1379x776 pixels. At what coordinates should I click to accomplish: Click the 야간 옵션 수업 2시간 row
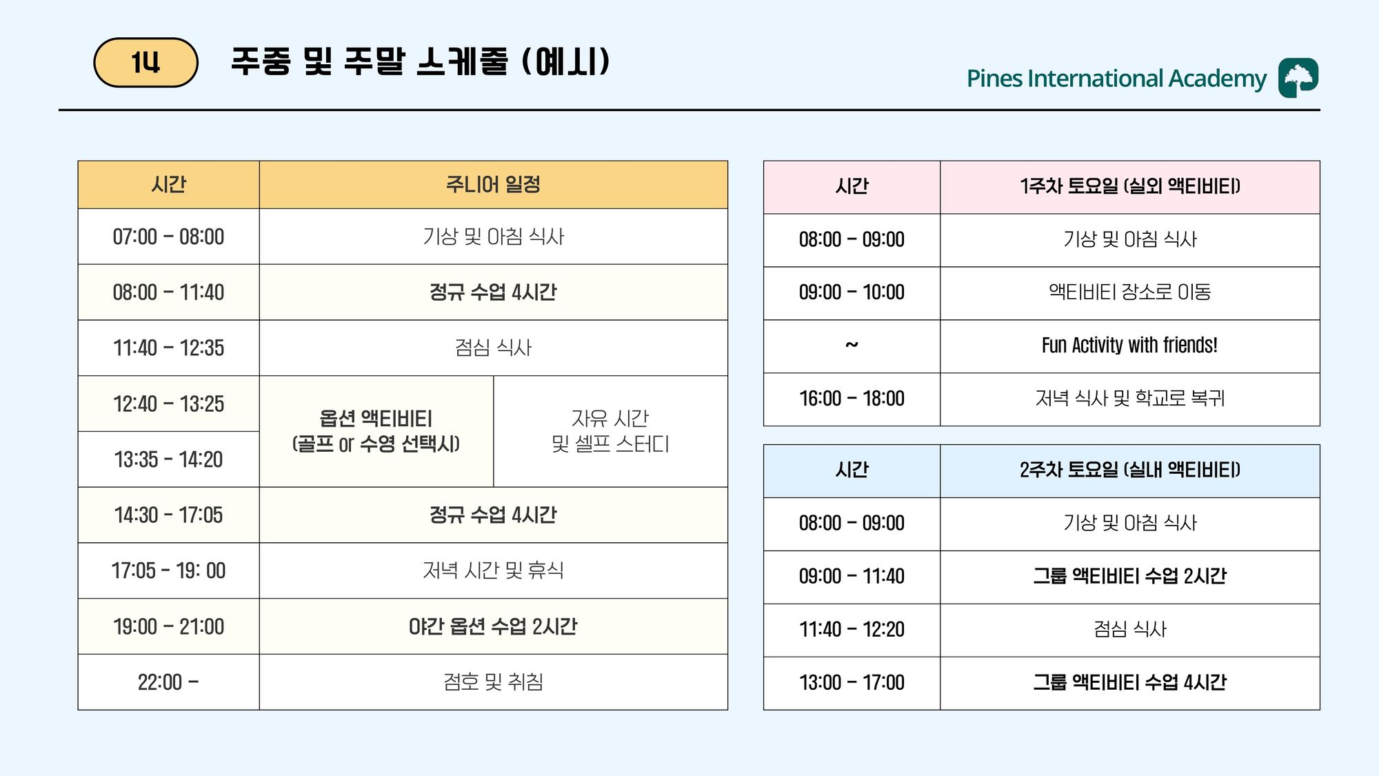(x=403, y=626)
